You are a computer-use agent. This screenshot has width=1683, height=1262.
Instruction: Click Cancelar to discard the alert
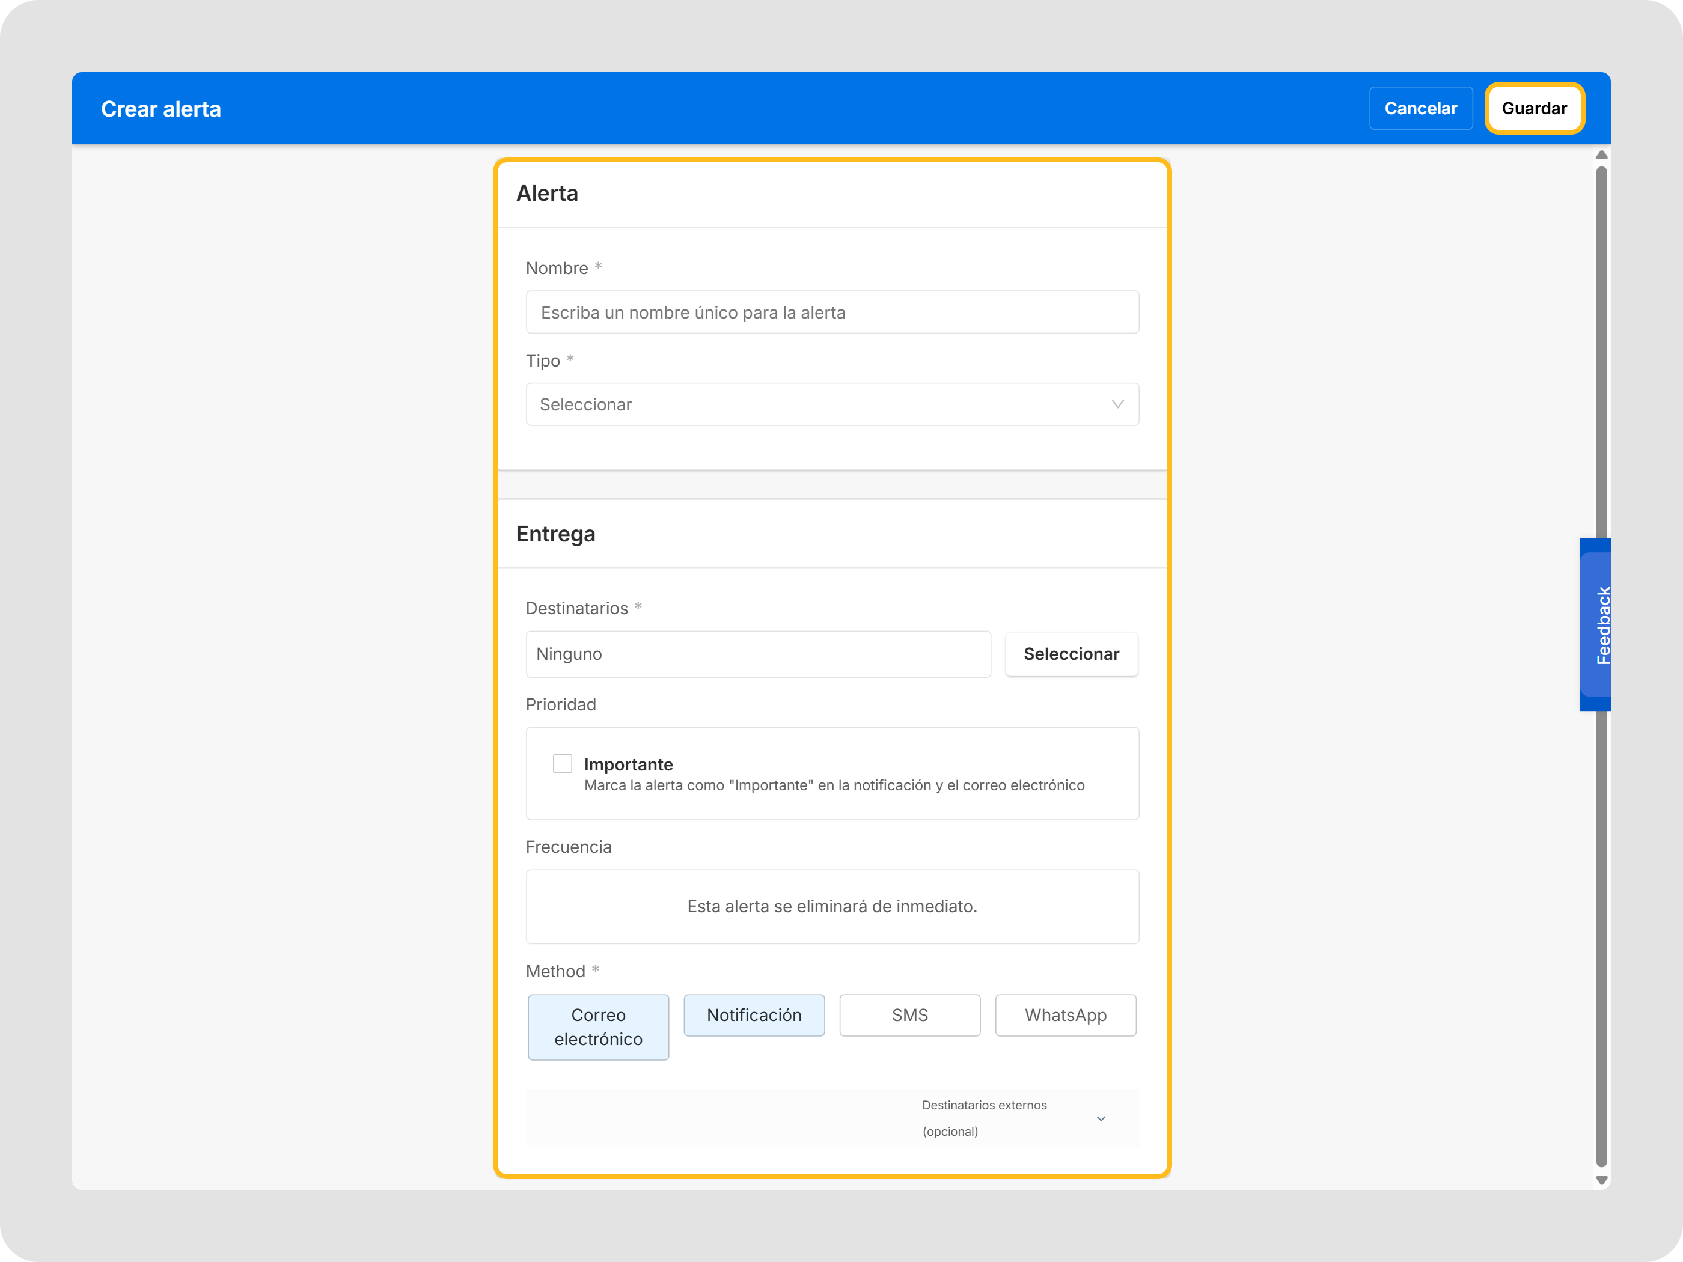(1420, 108)
